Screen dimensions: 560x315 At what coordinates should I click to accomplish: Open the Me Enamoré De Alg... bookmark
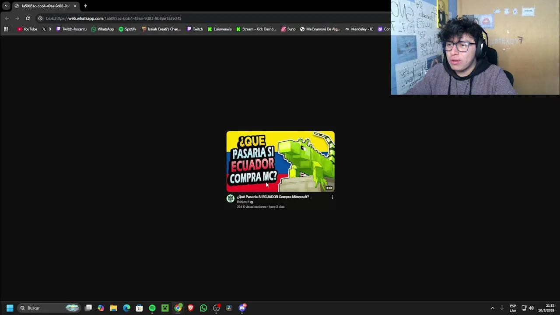click(x=320, y=29)
